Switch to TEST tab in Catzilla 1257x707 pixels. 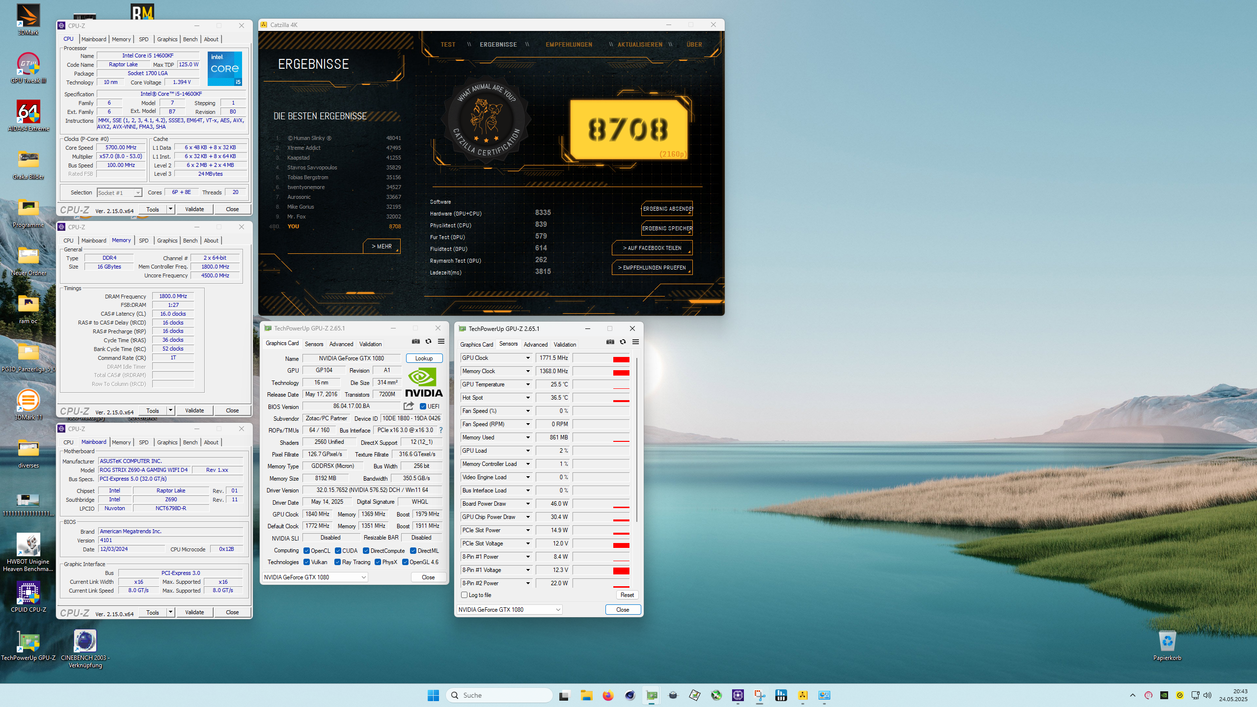coord(448,45)
